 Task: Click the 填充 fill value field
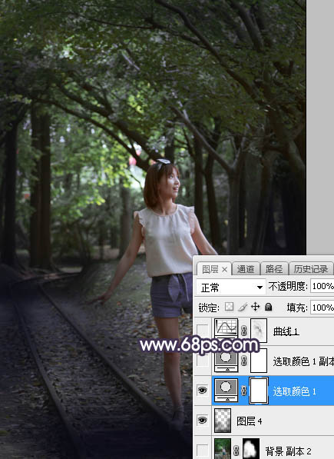(322, 308)
